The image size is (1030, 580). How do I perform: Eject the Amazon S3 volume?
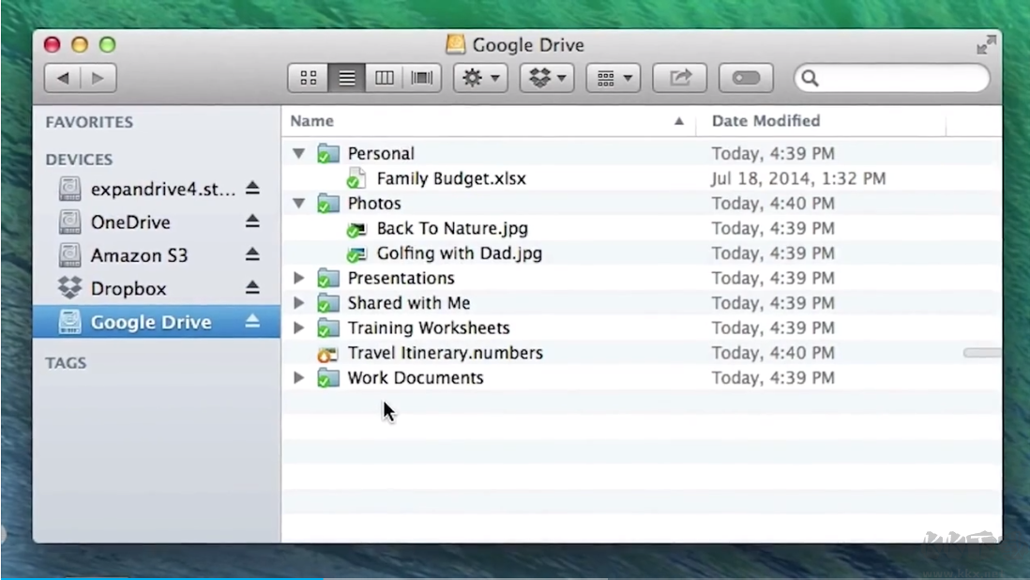(252, 255)
